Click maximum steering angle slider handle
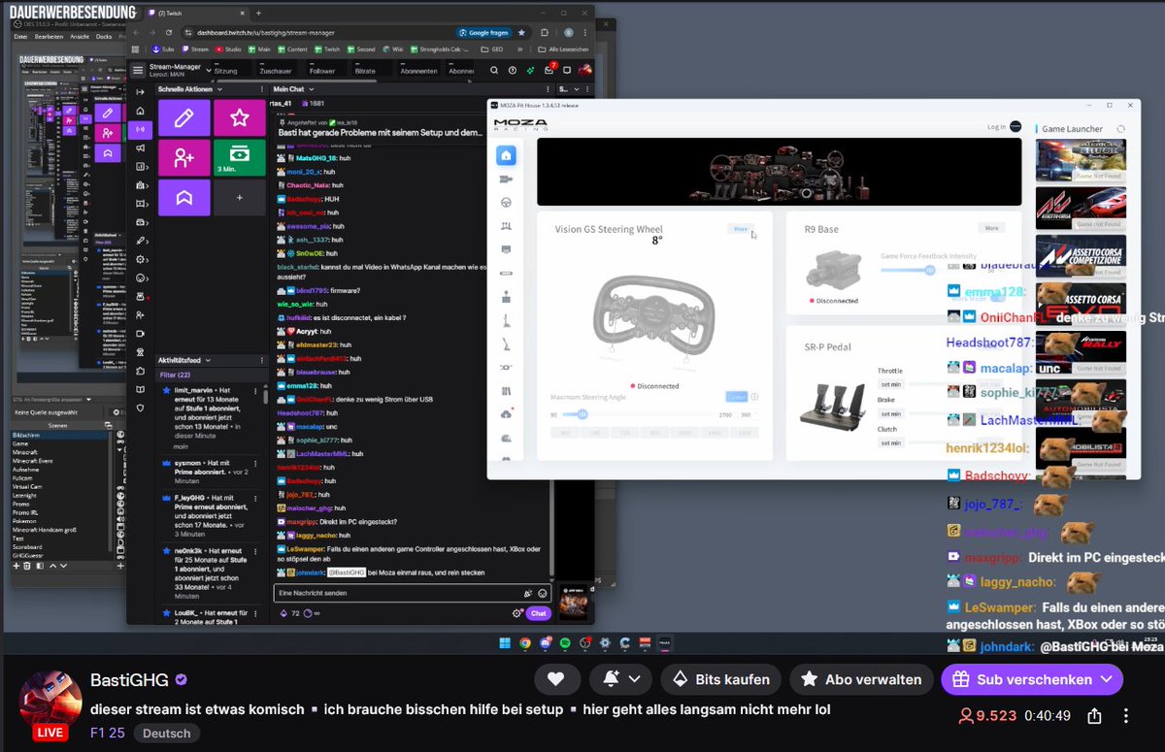The image size is (1165, 752). coord(582,413)
